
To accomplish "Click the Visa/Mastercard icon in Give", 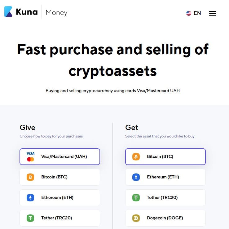I will coord(31,156).
